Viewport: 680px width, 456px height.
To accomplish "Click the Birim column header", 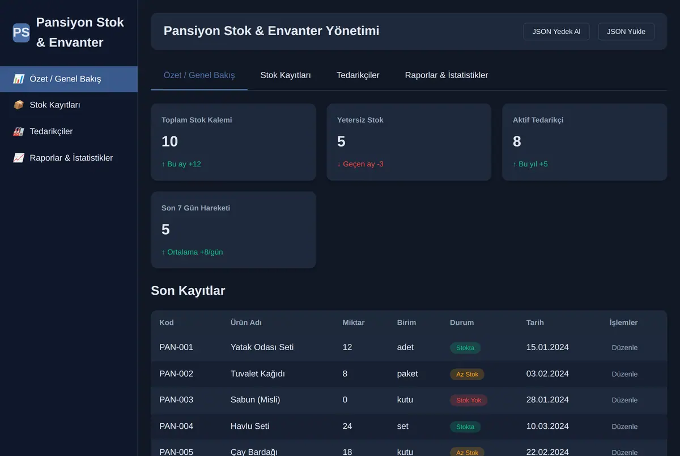I will pyautogui.click(x=406, y=322).
